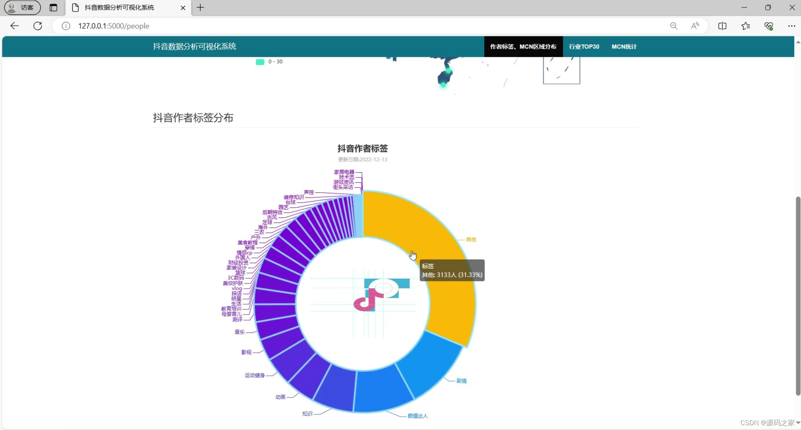
Task: Click the read aloud icon
Action: (695, 26)
